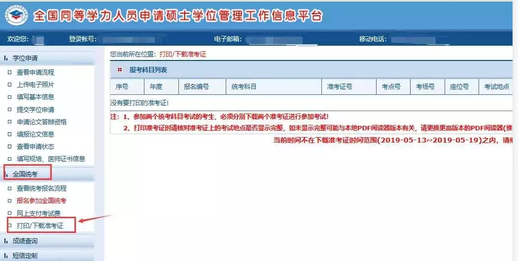Click the square bullet icon before 查看申请流程
This screenshot has width=518, height=261.
coord(9,73)
